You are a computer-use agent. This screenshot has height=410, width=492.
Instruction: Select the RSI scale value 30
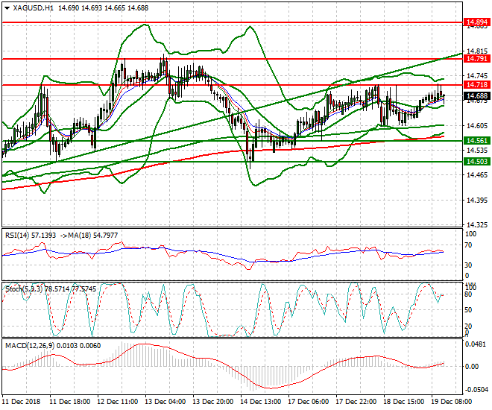click(468, 265)
